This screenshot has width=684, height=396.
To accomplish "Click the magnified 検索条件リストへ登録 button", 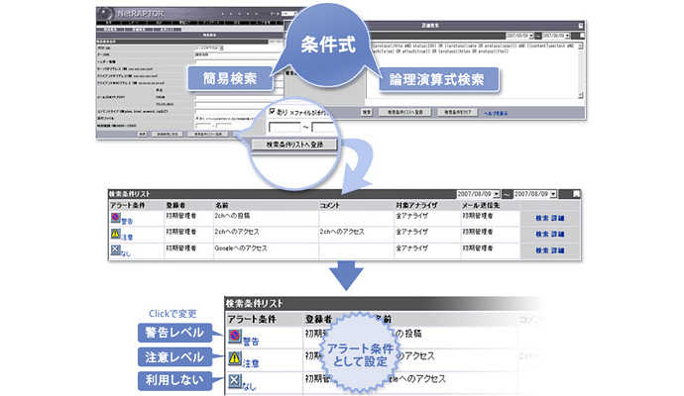I will click(x=294, y=145).
